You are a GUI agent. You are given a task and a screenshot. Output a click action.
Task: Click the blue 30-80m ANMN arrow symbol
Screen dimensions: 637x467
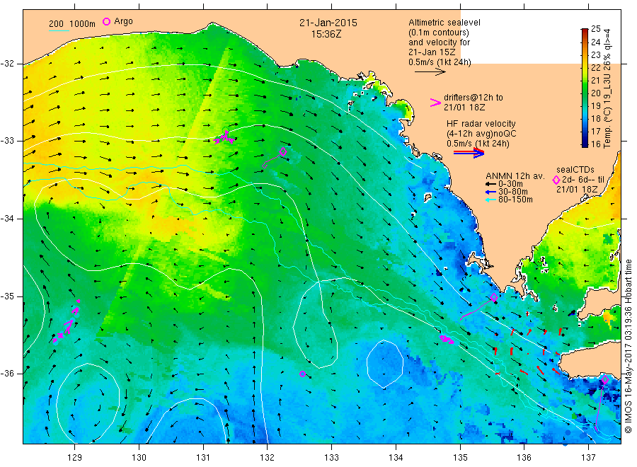tap(490, 192)
